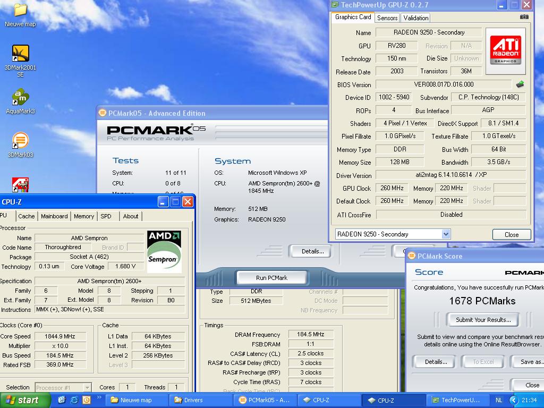Open the RADEON 9250 - Secondary dropdown
This screenshot has width=544, height=408.
[x=446, y=234]
